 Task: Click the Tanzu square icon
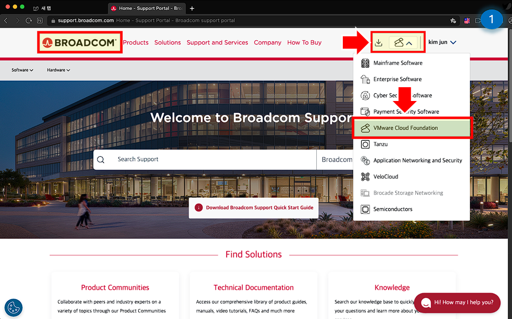(x=365, y=144)
